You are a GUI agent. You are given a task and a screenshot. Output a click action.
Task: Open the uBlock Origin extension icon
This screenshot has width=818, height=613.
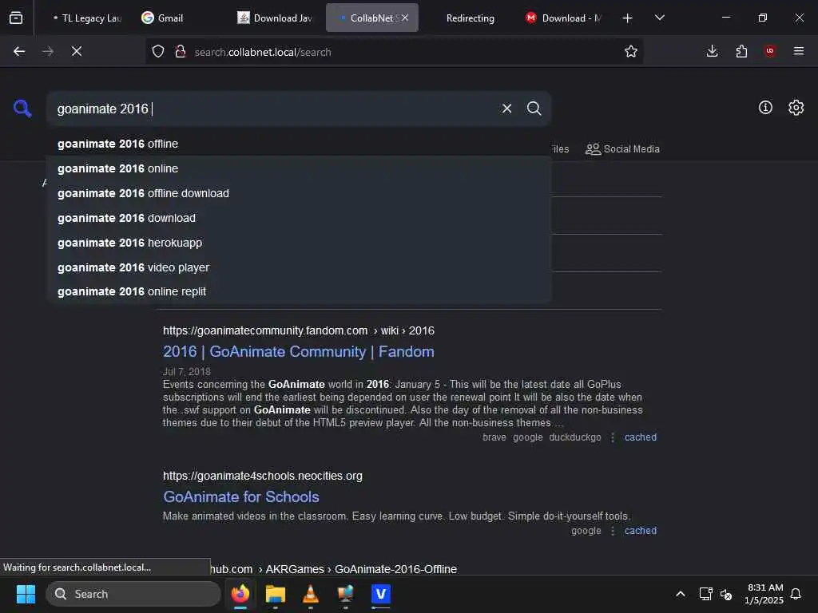[769, 51]
